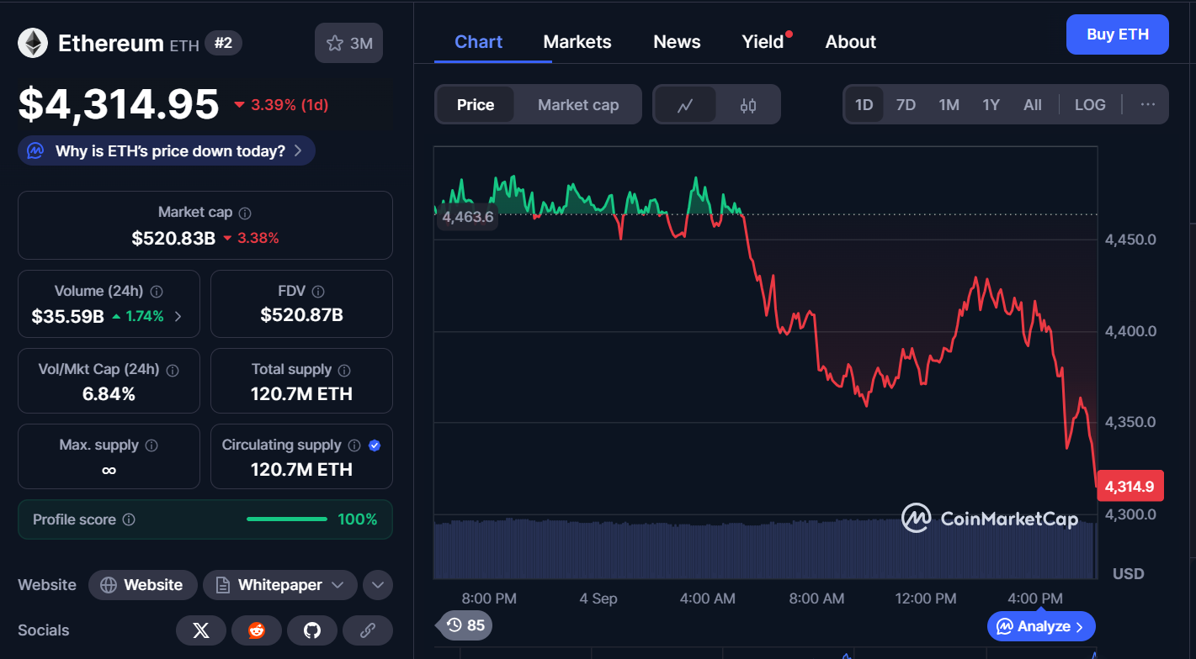Image resolution: width=1196 pixels, height=659 pixels.
Task: Click the 12:00 PM axis label
Action: point(926,598)
